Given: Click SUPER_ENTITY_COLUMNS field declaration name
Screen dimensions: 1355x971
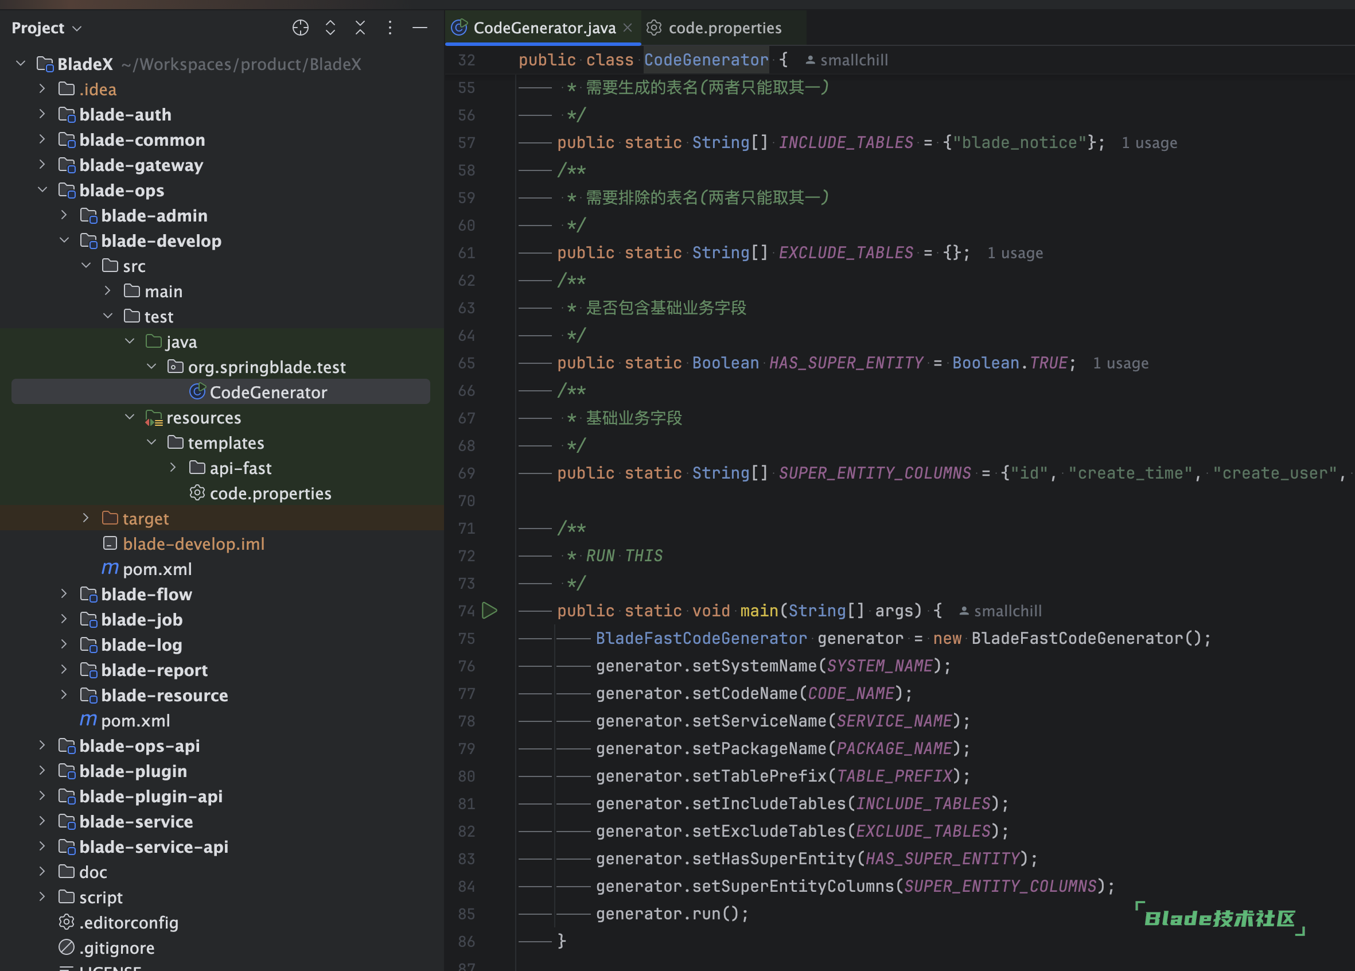Looking at the screenshot, I should 875,473.
